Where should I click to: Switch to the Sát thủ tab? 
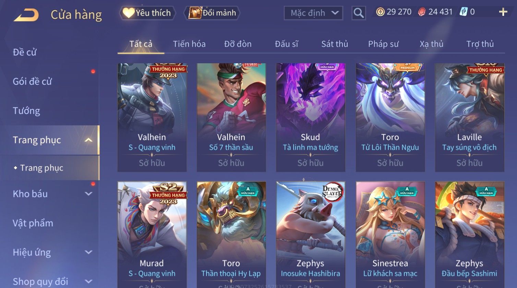click(335, 44)
